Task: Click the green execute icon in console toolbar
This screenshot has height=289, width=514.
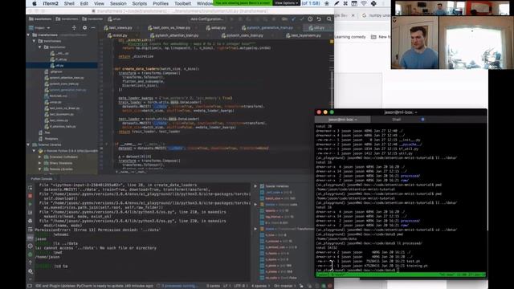Action: pyautogui.click(x=31, y=205)
